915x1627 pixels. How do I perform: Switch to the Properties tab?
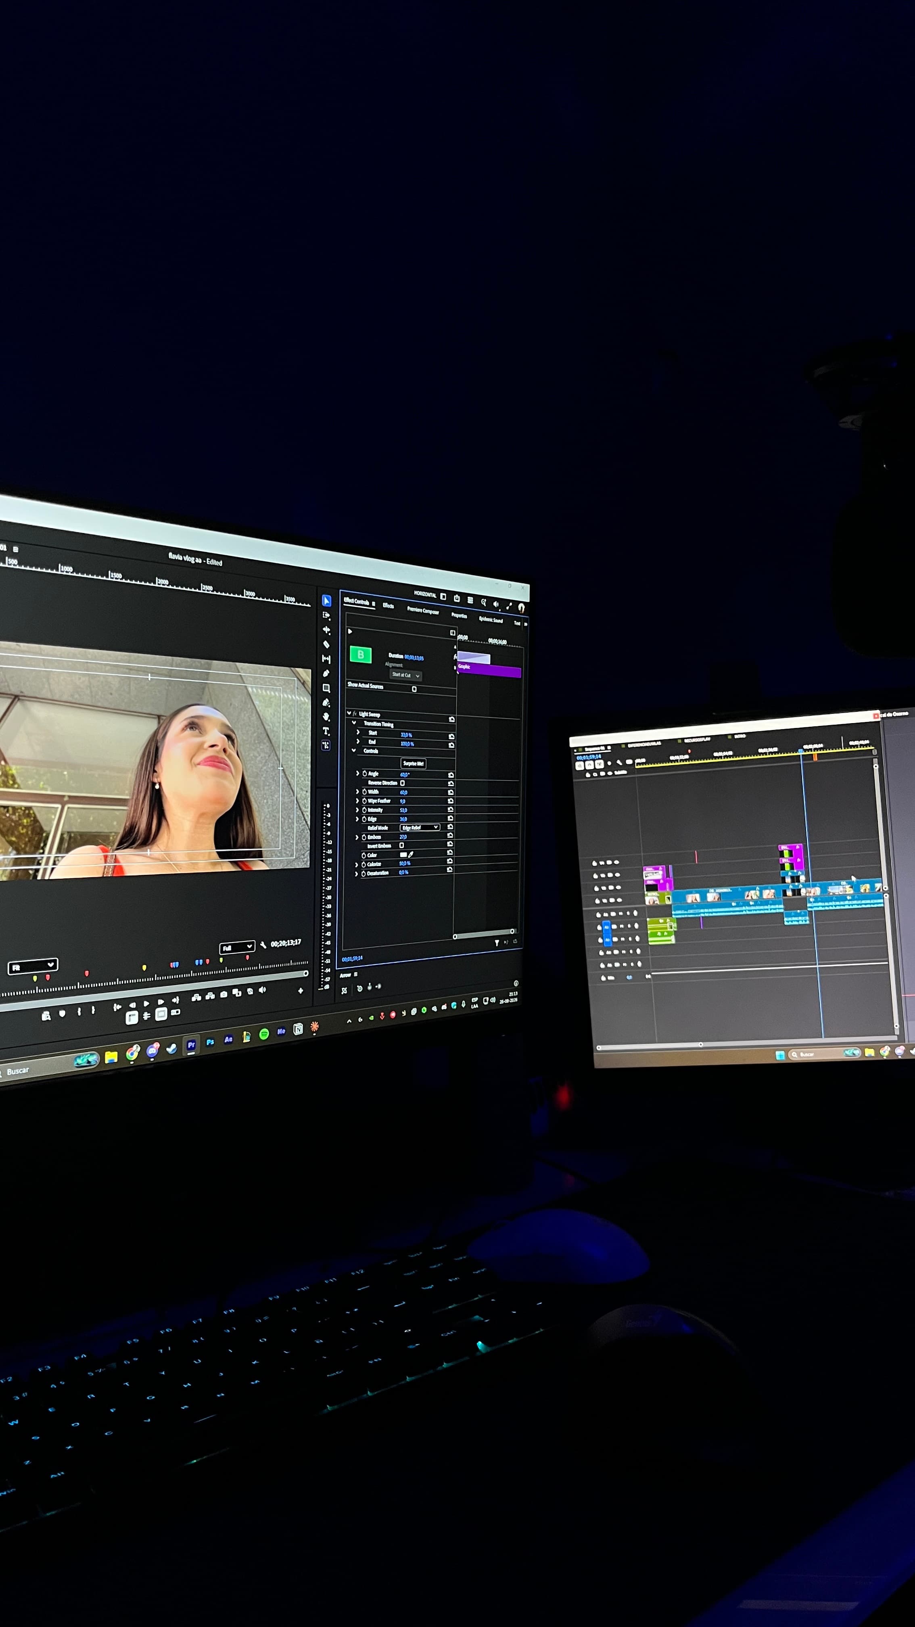click(459, 615)
